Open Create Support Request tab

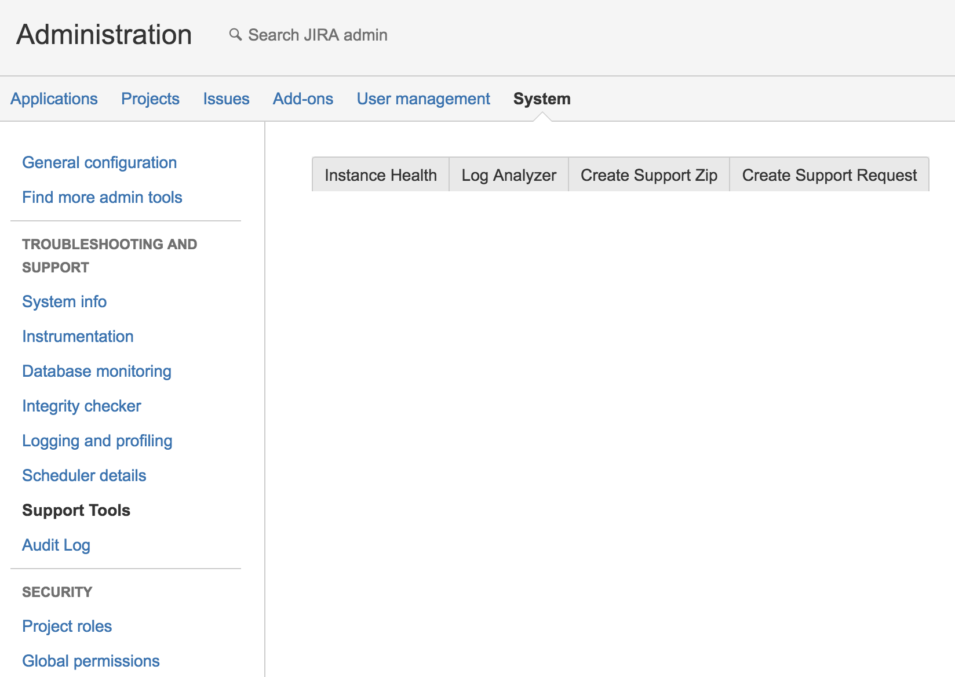click(829, 174)
